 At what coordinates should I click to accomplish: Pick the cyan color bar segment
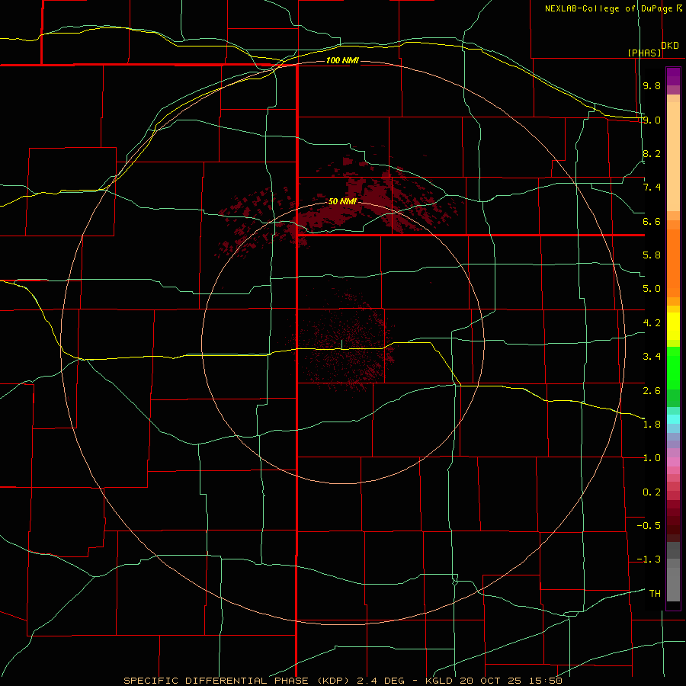pos(673,418)
